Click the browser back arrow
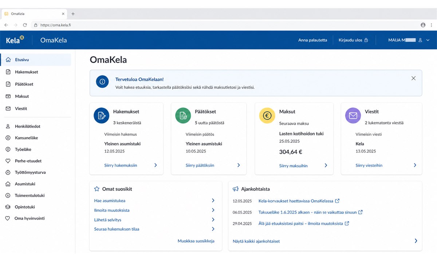The width and height of the screenshot is (437, 262). pos(6,25)
